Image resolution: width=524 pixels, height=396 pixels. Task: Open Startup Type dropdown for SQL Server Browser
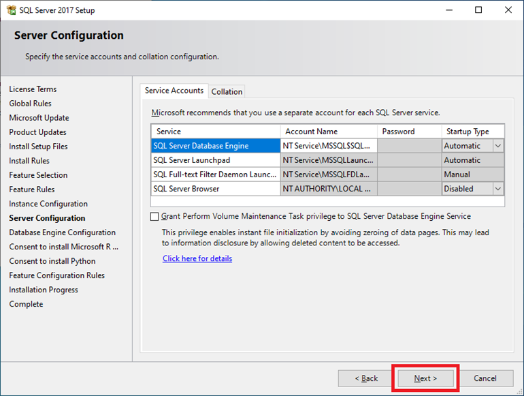point(497,189)
